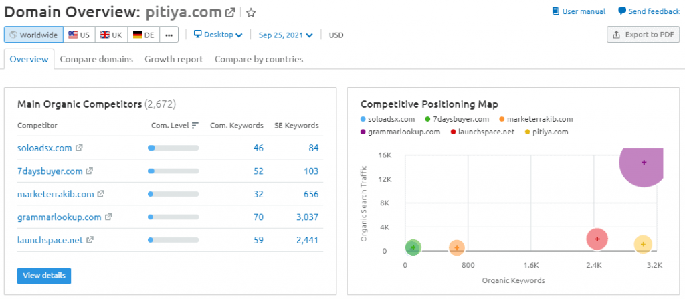The height and width of the screenshot is (299, 685).
Task: Click the orange marketerrakib.com bubble
Action: click(x=456, y=248)
